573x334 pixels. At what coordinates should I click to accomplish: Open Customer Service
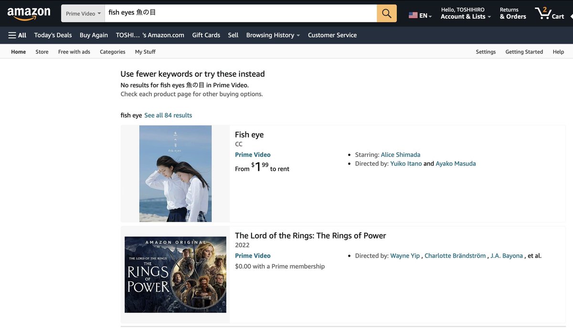click(332, 35)
